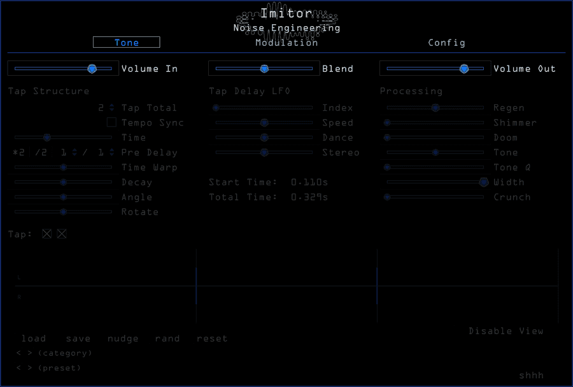The height and width of the screenshot is (387, 573).
Task: Click the Total Time value 0.329s
Action: click(309, 197)
